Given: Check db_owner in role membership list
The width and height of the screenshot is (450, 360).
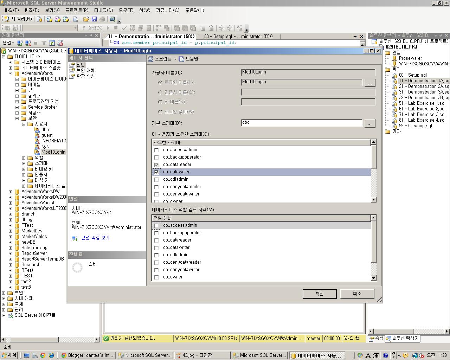Looking at the screenshot, I should (156, 277).
